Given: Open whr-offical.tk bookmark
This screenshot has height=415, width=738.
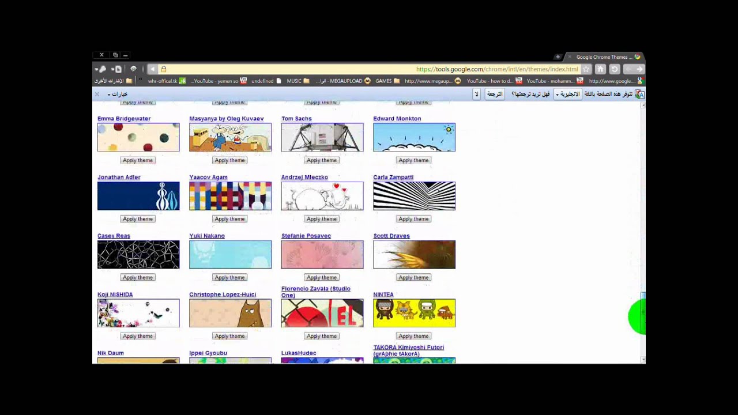Looking at the screenshot, I should pyautogui.click(x=167, y=81).
